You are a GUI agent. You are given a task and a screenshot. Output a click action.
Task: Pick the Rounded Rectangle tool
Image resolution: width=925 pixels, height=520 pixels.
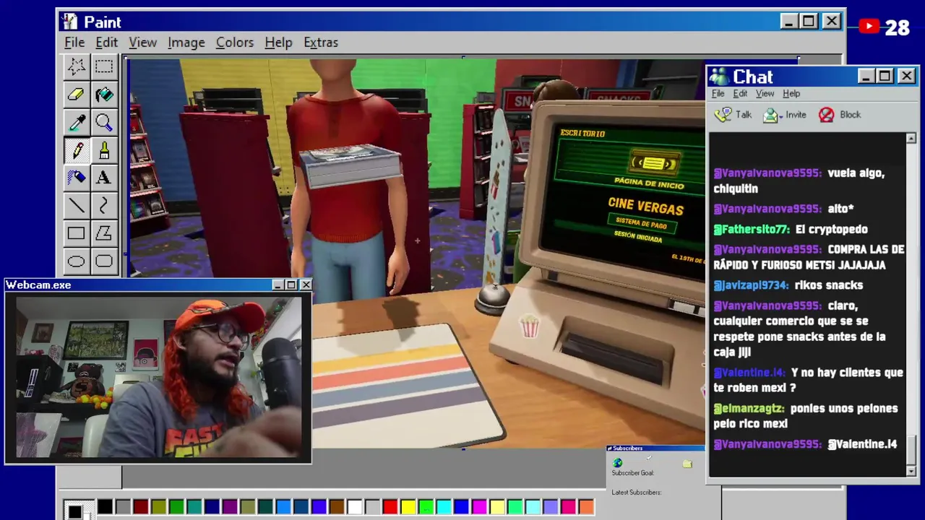[103, 261]
